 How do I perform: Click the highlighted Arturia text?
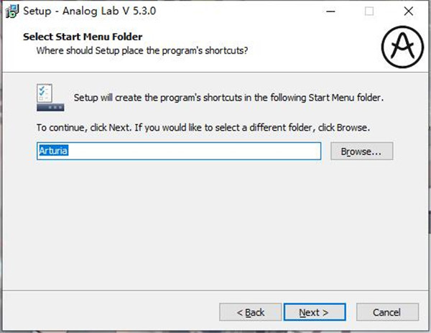point(53,151)
